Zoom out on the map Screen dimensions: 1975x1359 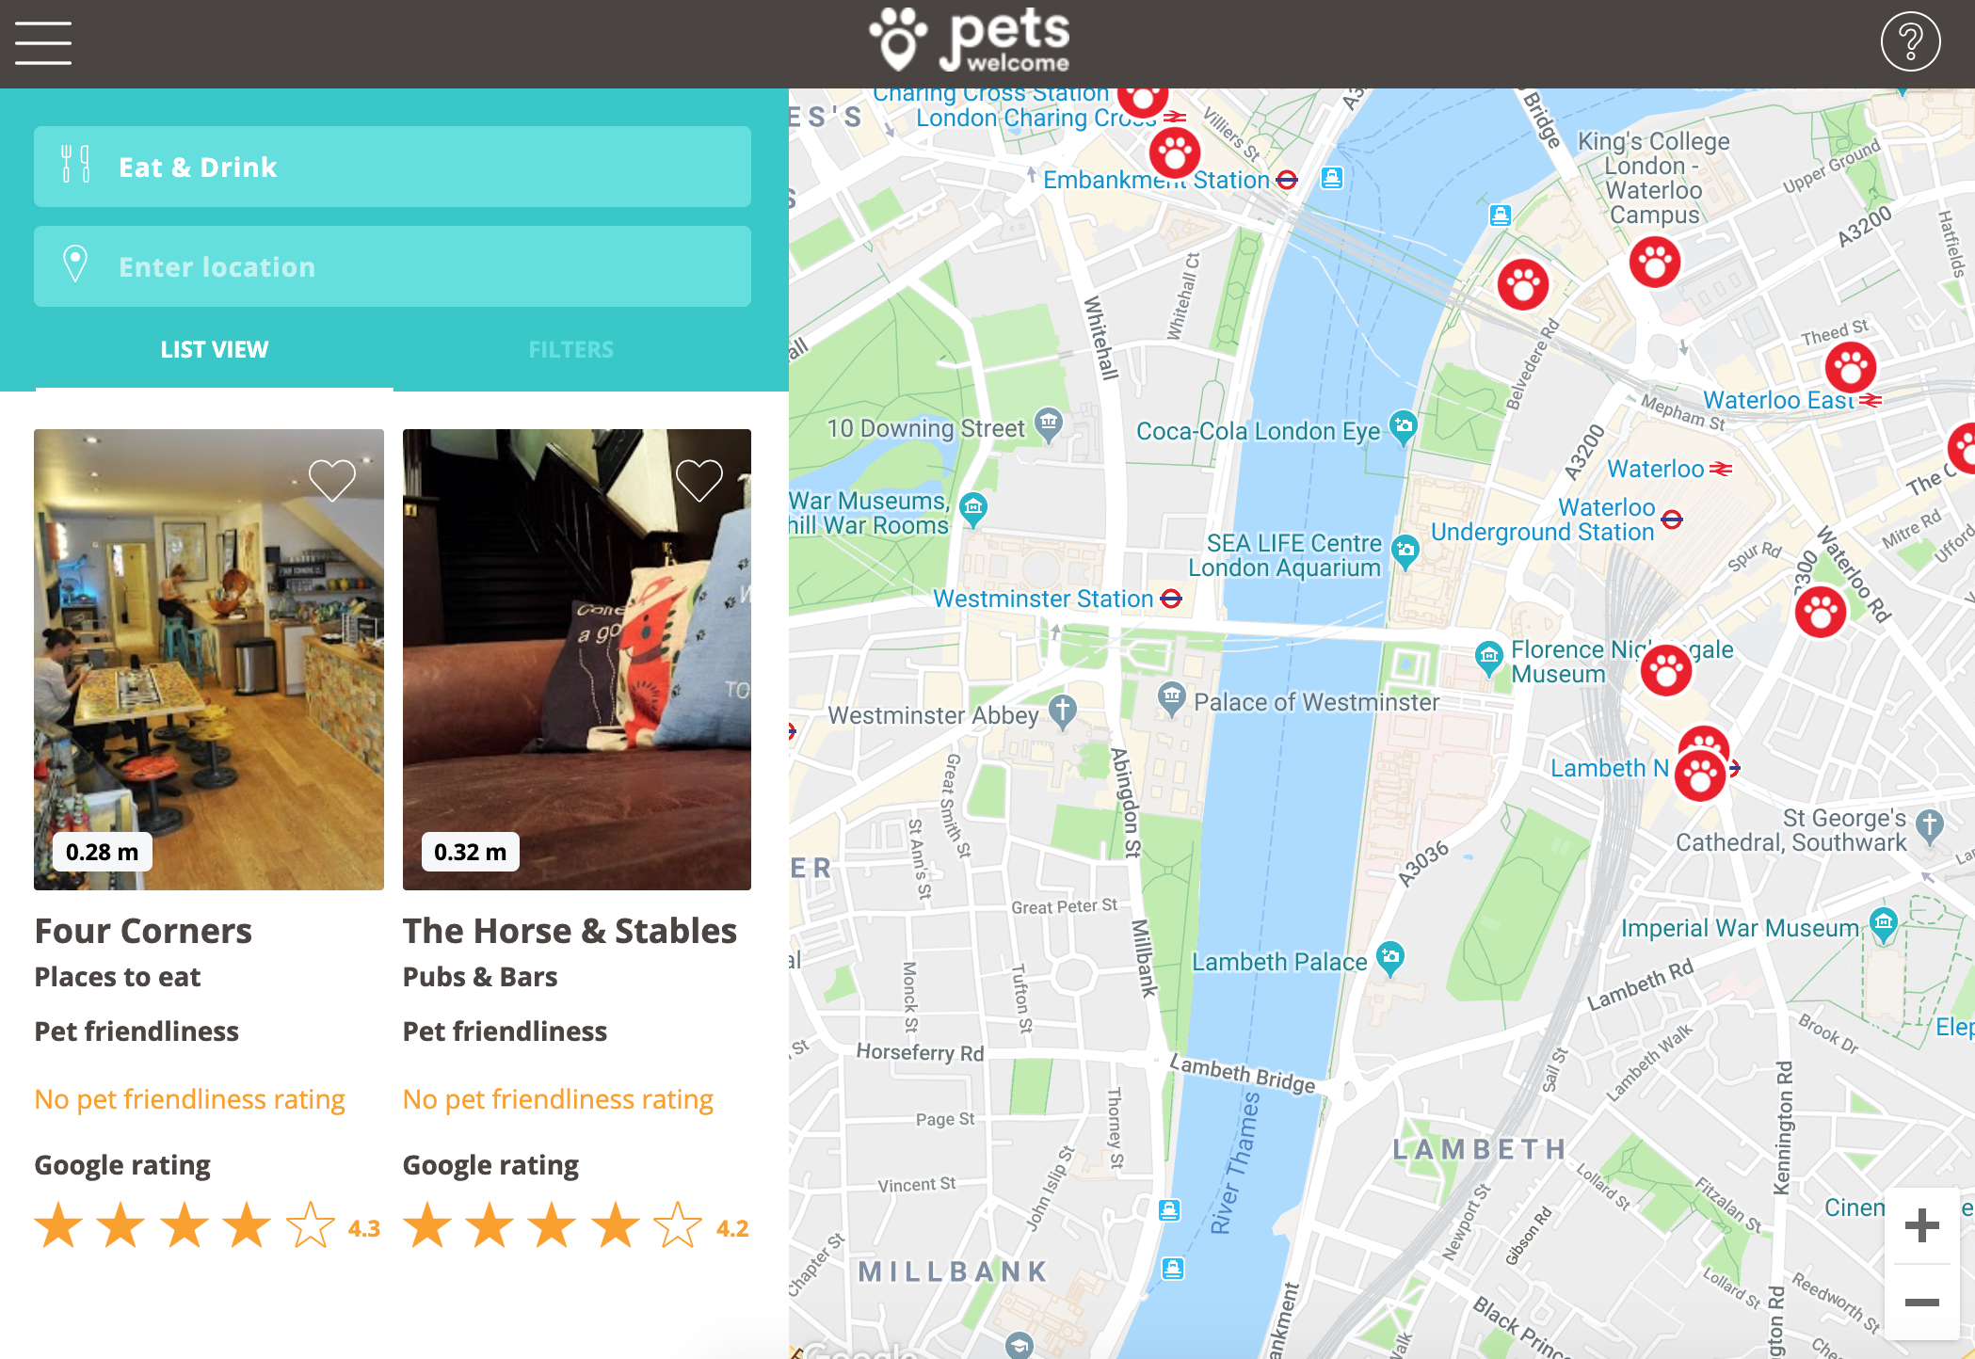(x=1921, y=1303)
